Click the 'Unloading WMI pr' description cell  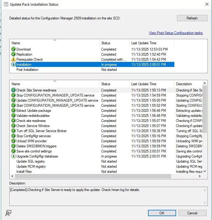click(x=189, y=141)
